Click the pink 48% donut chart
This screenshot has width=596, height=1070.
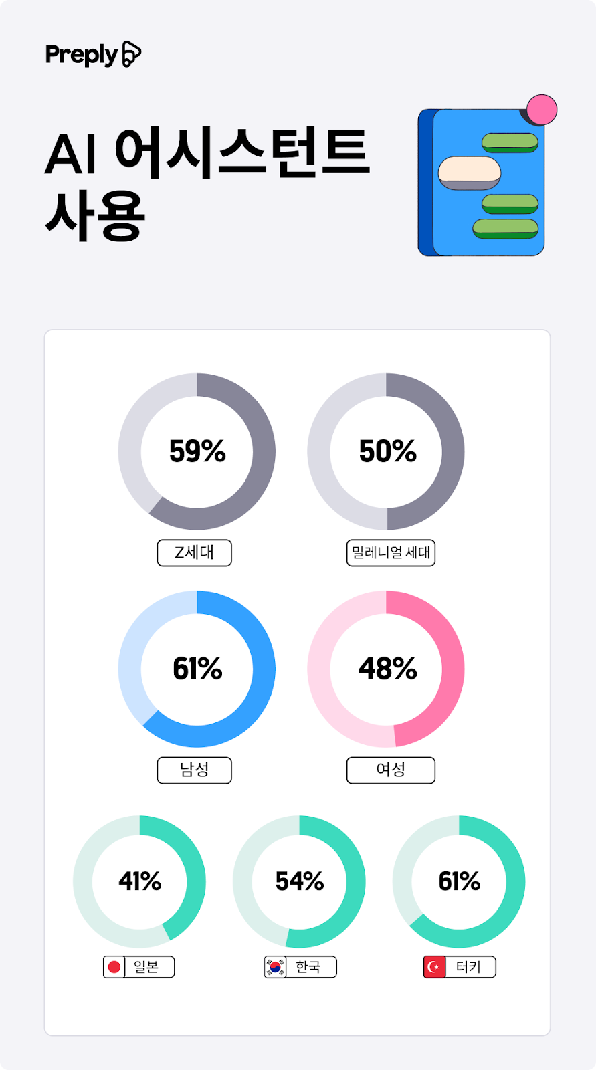tap(386, 669)
